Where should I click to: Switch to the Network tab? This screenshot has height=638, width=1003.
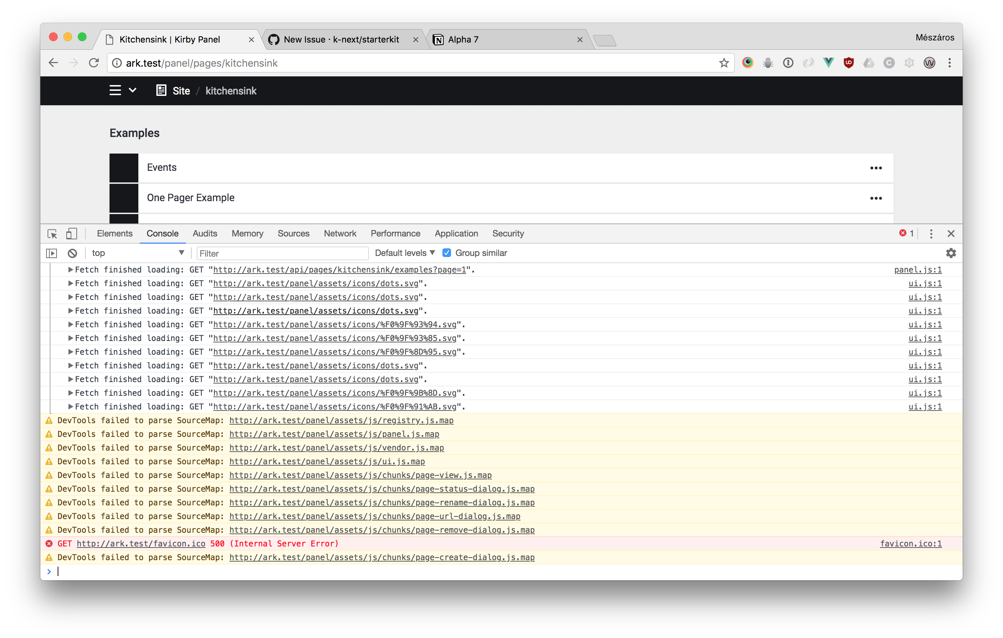click(x=340, y=234)
